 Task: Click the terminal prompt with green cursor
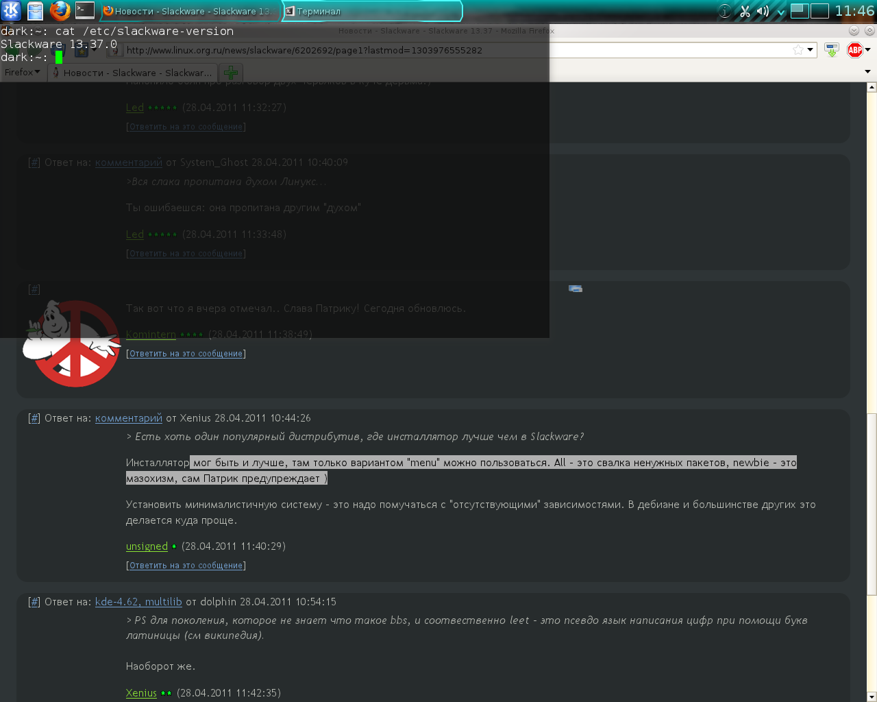(x=32, y=58)
